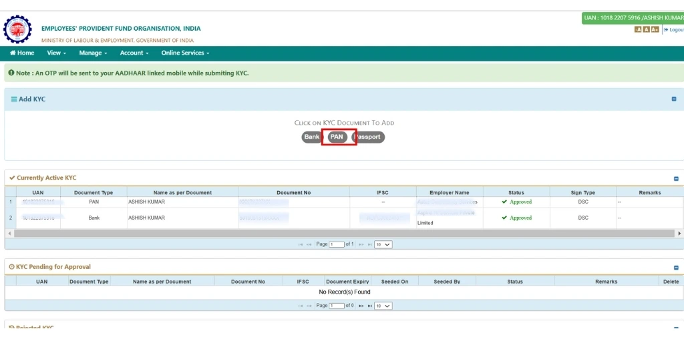Collapse the KYC Pending for Approval panel
The height and width of the screenshot is (337, 684).
676,268
